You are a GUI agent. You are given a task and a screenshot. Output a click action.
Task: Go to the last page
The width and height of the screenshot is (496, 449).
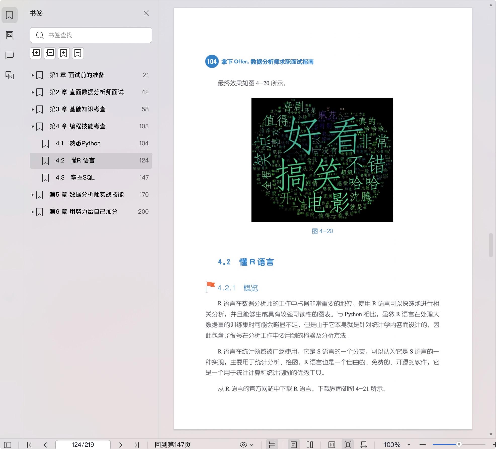[137, 445]
